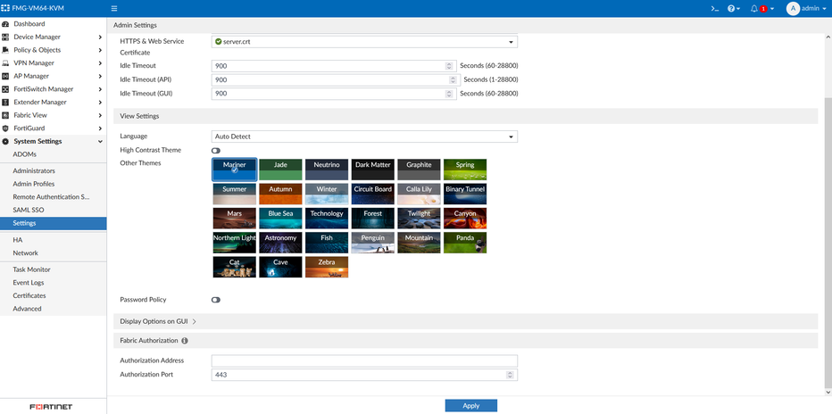Choose the Zebra theme thumbnail
Image resolution: width=832 pixels, height=414 pixels.
coord(327,267)
